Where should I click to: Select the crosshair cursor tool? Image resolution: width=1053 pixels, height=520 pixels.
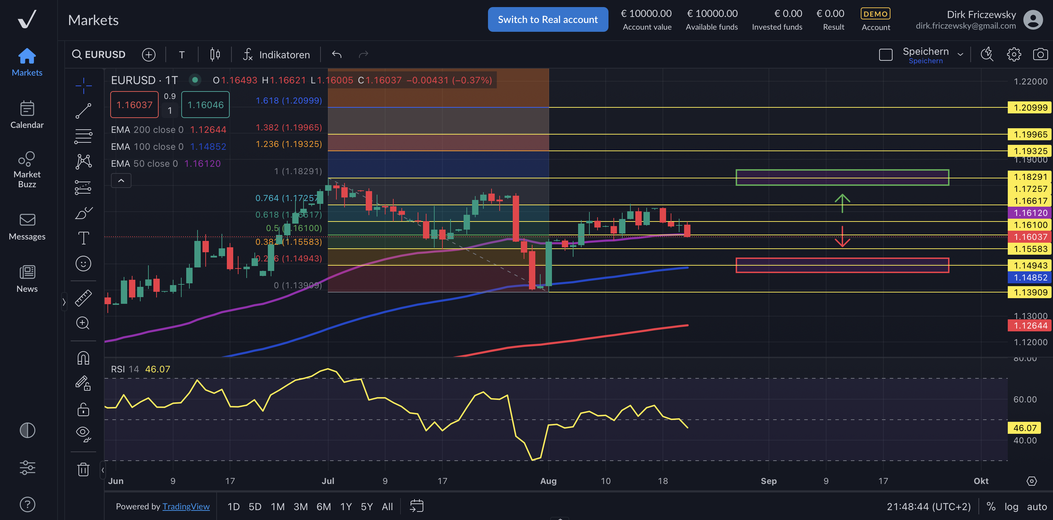(83, 85)
